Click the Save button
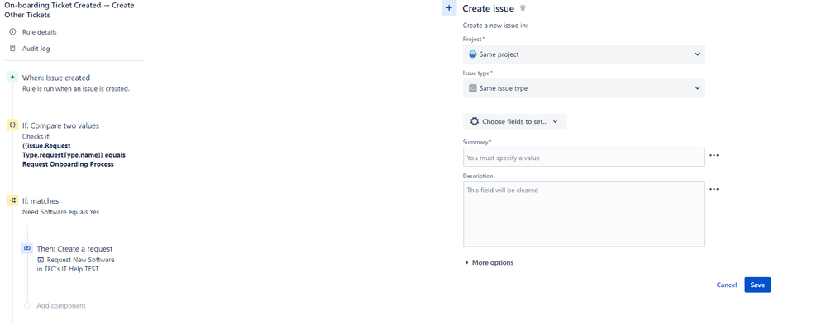 point(757,285)
